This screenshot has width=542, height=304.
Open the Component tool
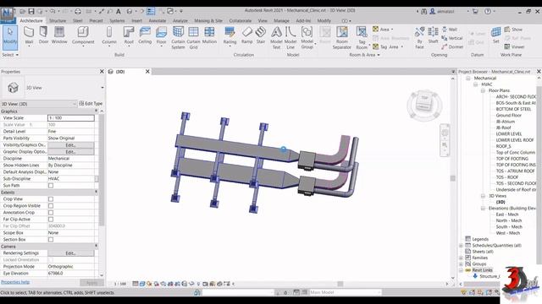pyautogui.click(x=83, y=36)
